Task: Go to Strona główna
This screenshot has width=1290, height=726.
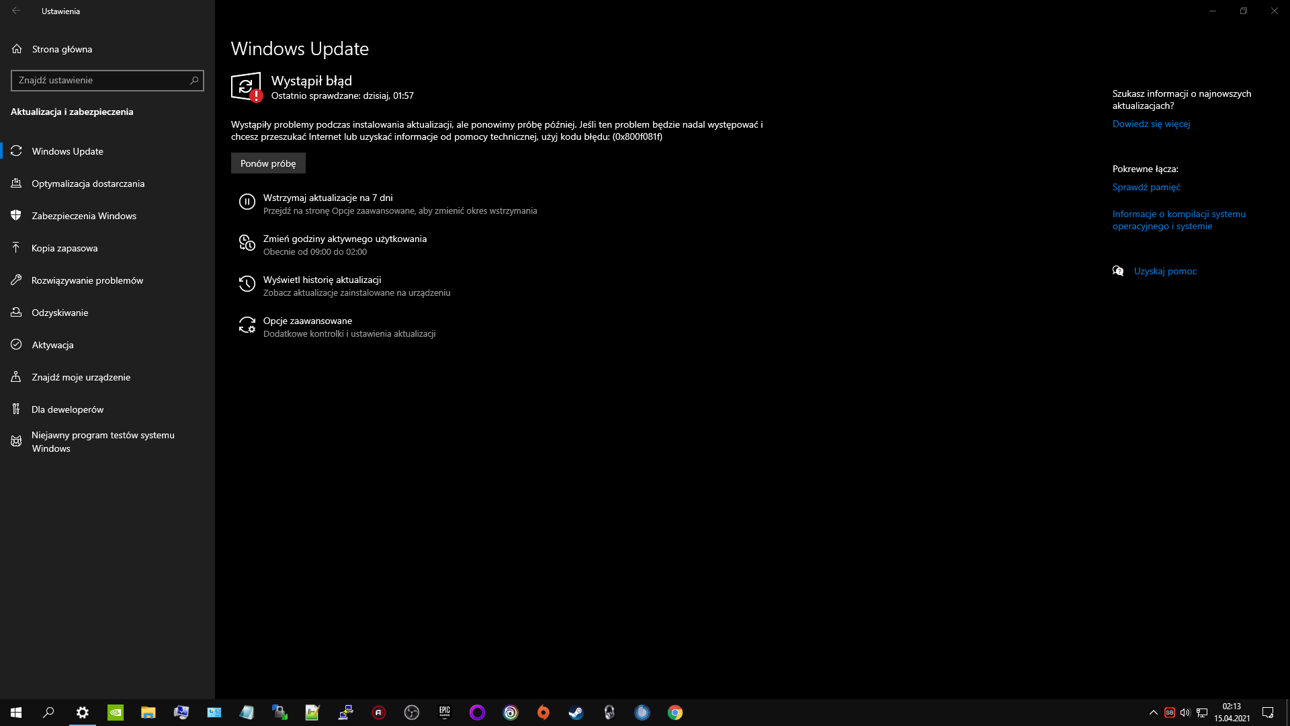Action: (x=62, y=49)
